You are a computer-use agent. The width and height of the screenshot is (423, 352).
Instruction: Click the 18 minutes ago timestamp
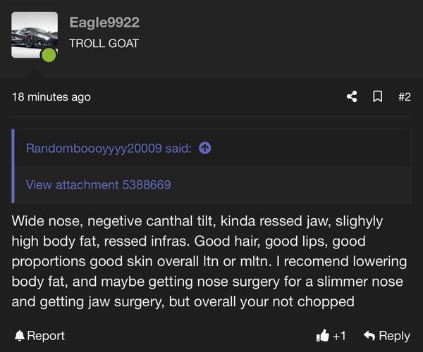51,97
